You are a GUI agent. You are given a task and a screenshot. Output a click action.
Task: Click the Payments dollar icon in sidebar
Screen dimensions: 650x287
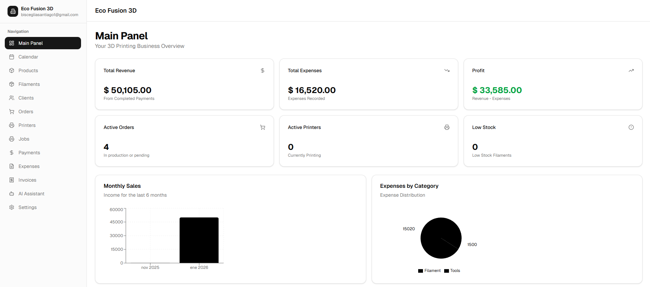12,153
